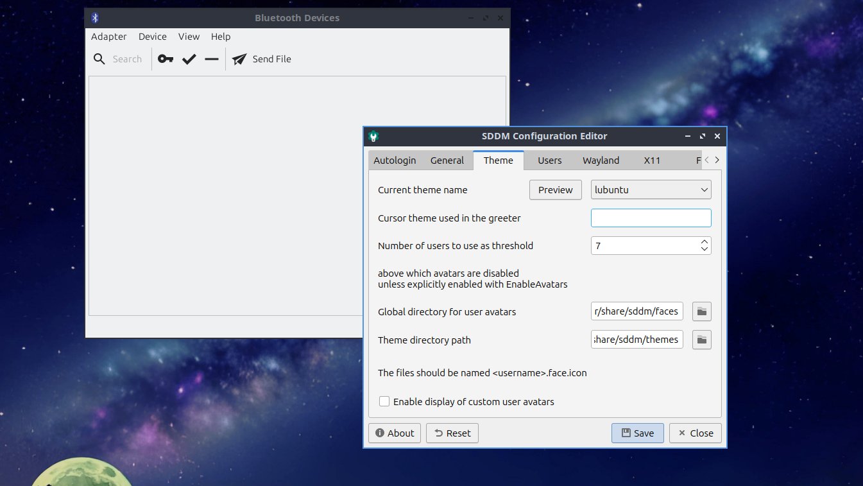Browse folder for theme directory path
The height and width of the screenshot is (486, 863).
click(x=702, y=340)
